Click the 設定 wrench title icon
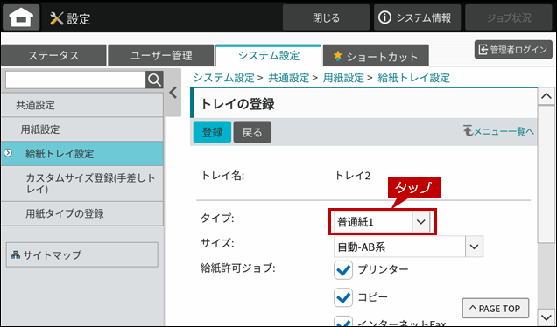The width and height of the screenshot is (557, 327). (x=56, y=18)
